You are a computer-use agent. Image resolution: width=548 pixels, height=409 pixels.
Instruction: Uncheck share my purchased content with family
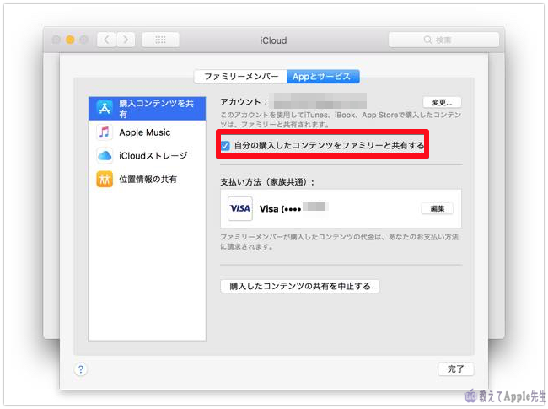(x=225, y=145)
